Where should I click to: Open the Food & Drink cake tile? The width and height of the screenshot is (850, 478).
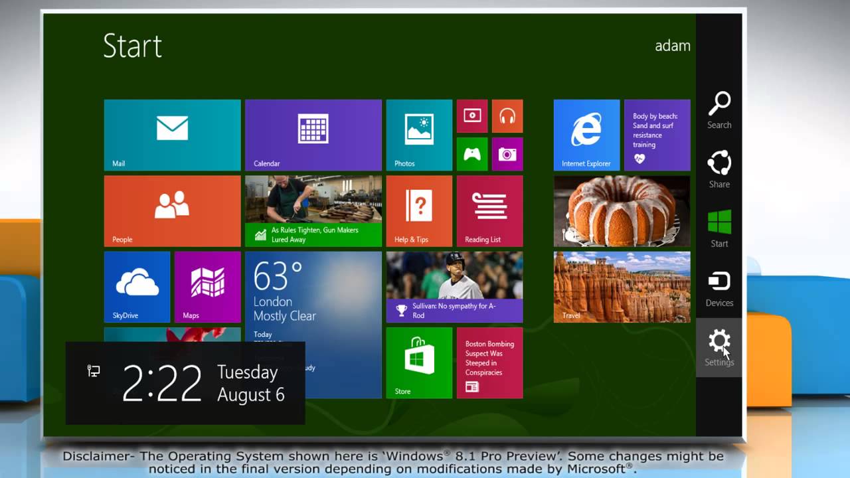click(x=622, y=211)
